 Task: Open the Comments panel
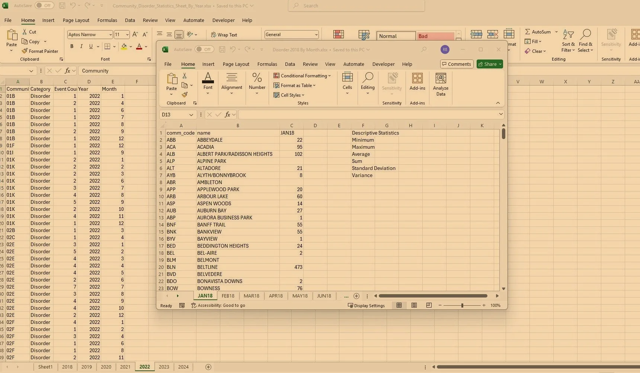(457, 64)
